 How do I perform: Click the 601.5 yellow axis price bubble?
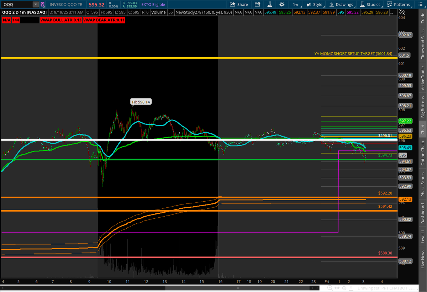click(405, 55)
